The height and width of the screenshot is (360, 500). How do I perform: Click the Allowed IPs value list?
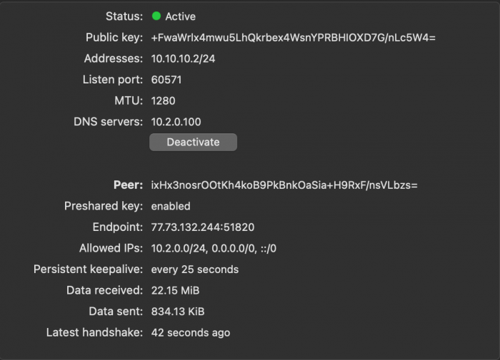tap(214, 248)
